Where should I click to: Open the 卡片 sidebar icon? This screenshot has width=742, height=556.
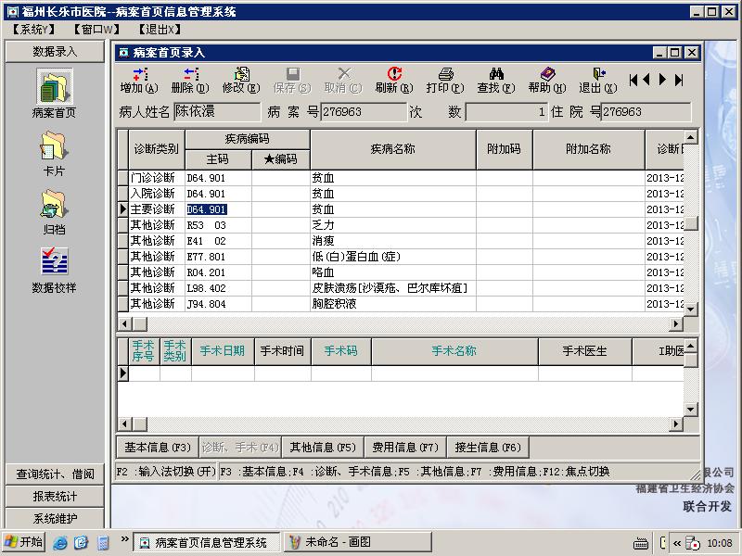click(54, 154)
